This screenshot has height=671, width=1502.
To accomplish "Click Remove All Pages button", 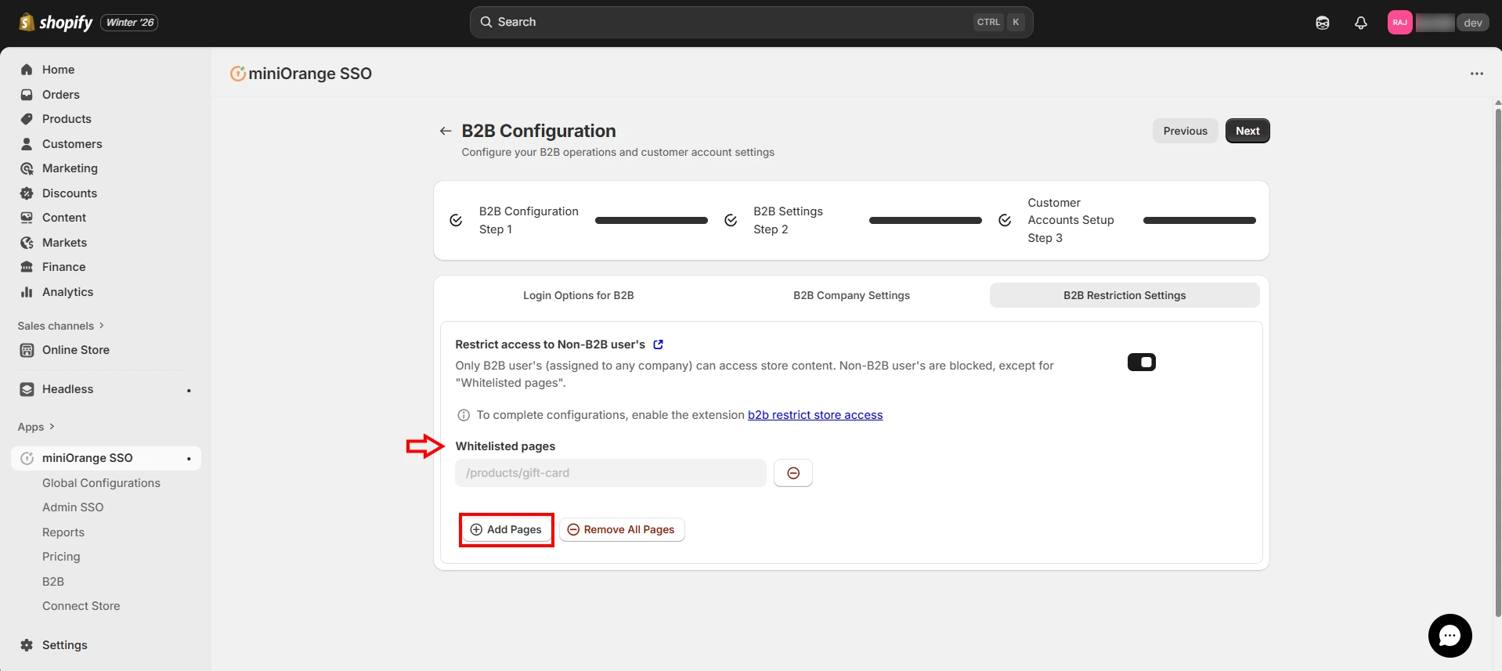I will [622, 529].
